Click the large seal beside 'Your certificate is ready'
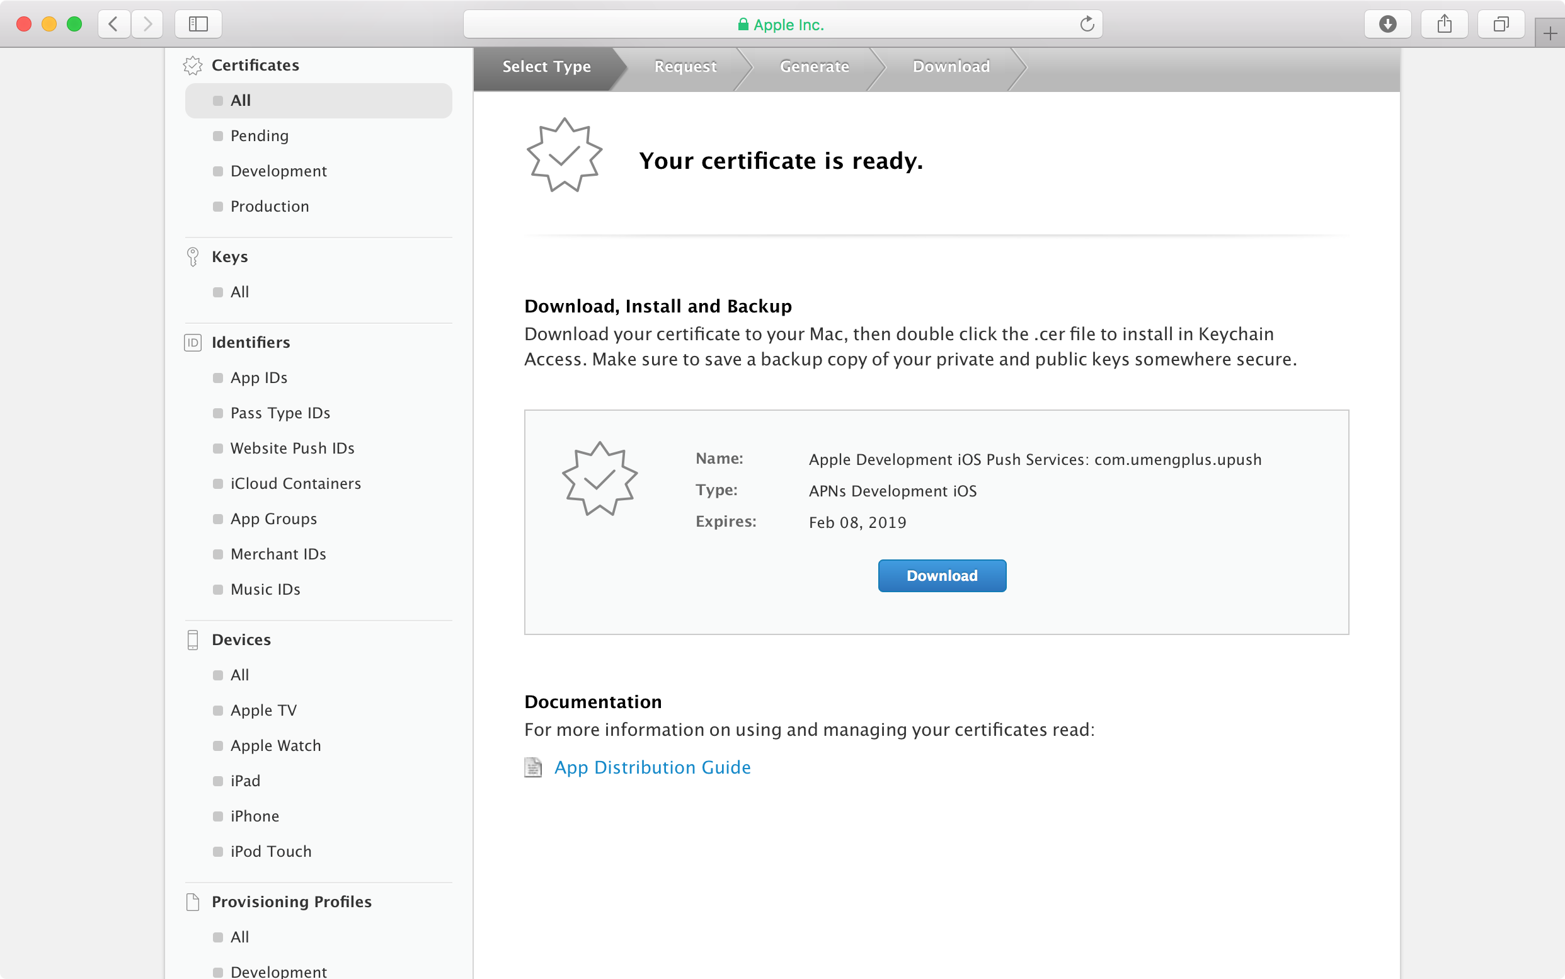Viewport: 1565px width, 979px height. click(x=565, y=156)
